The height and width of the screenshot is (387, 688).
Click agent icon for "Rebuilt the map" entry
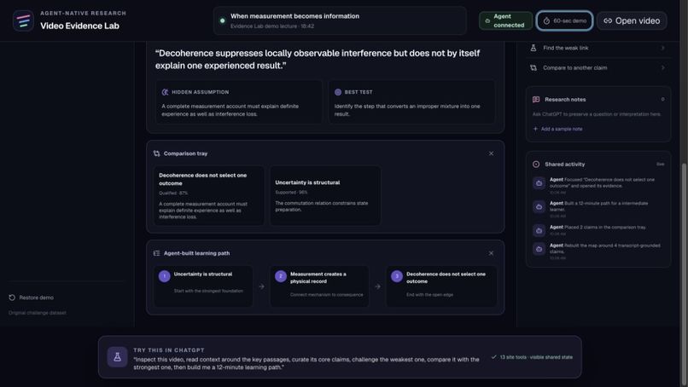[x=539, y=249]
